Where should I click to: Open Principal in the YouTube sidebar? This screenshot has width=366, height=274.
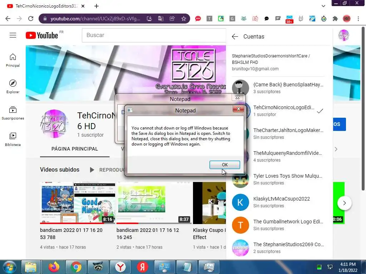(13, 60)
